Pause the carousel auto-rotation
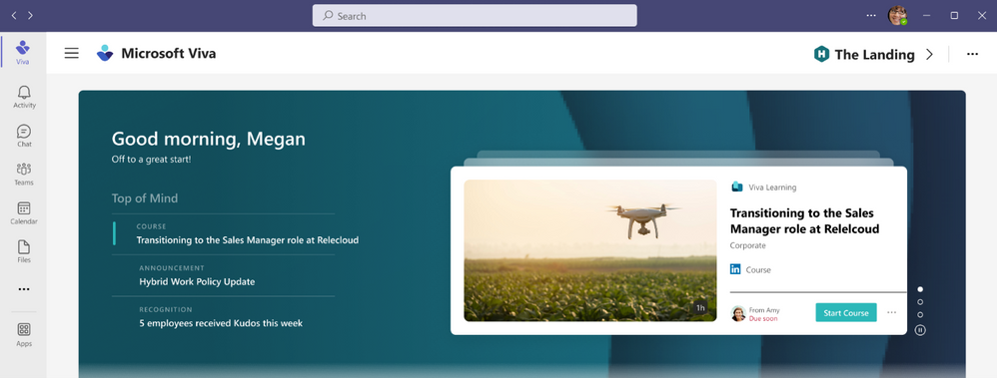Image resolution: width=997 pixels, height=378 pixels. (x=920, y=330)
